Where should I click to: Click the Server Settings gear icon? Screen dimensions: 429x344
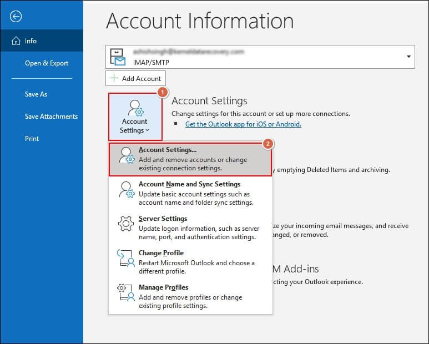coord(126,224)
